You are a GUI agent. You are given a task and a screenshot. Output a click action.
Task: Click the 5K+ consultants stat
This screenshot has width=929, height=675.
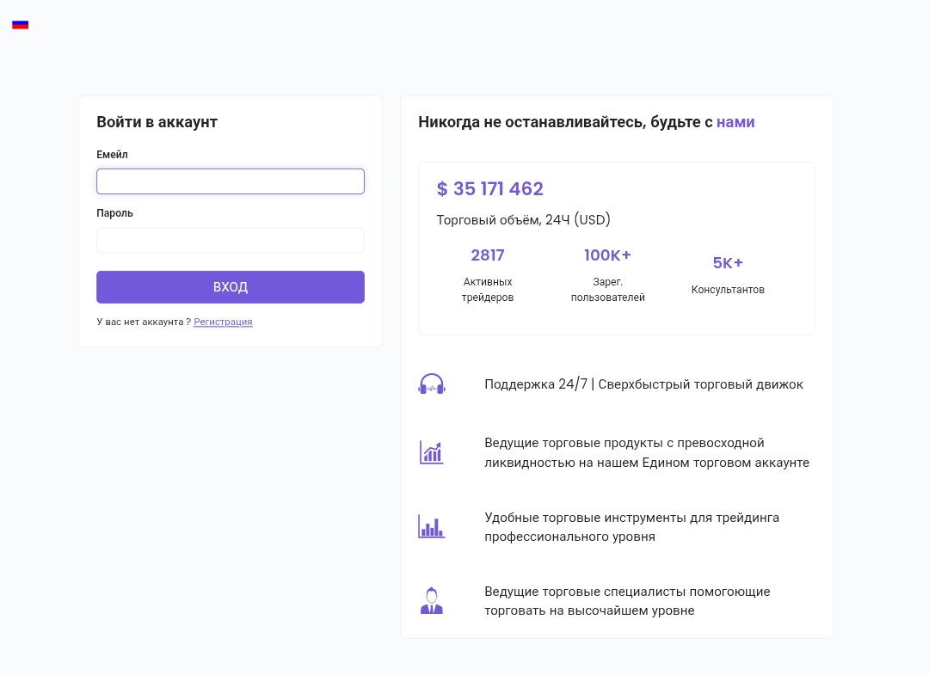click(x=728, y=263)
